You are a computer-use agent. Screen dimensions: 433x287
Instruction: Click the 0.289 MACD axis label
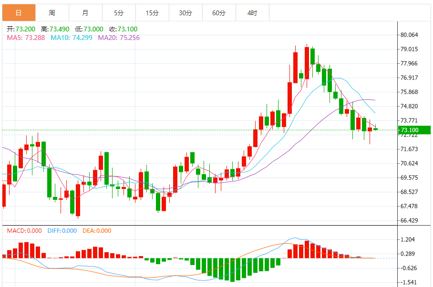(x=408, y=254)
